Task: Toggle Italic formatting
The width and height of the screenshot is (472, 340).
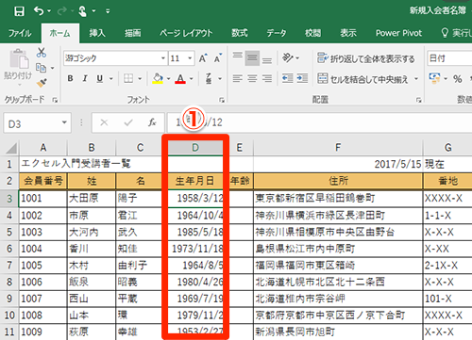Action: point(85,78)
